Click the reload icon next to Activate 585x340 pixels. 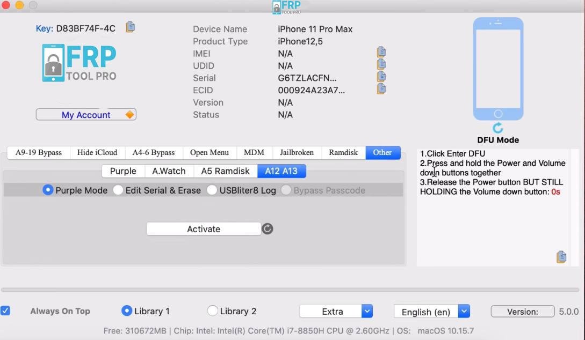point(267,228)
